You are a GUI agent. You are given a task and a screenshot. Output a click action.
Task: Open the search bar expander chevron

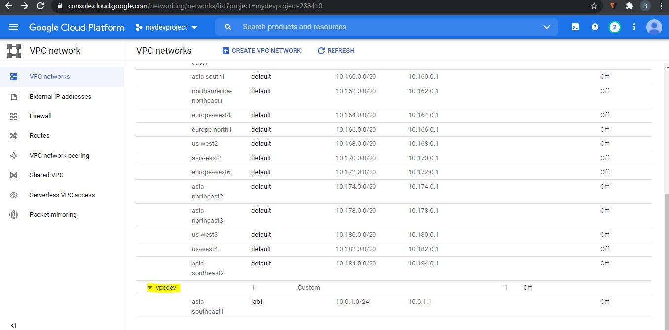(546, 27)
